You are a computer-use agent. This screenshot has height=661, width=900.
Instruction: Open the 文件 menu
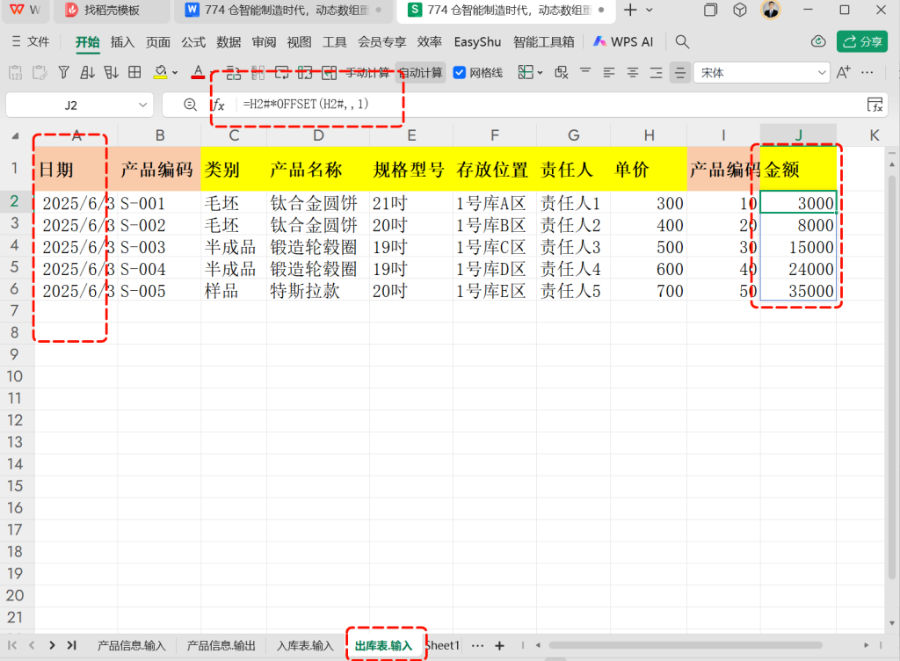[31, 41]
